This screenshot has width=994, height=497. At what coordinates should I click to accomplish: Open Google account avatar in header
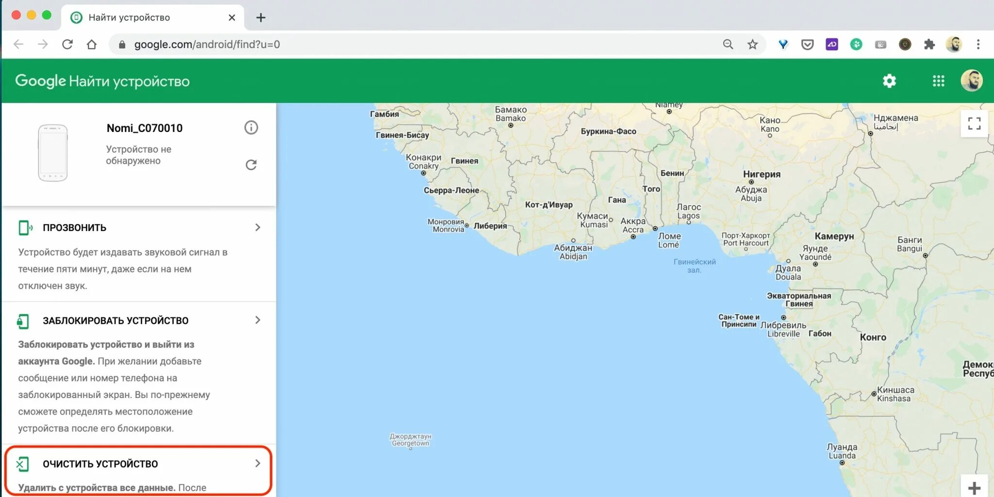pyautogui.click(x=972, y=81)
